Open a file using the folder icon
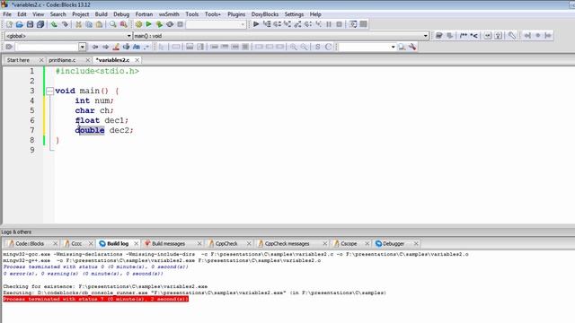 click(20, 24)
